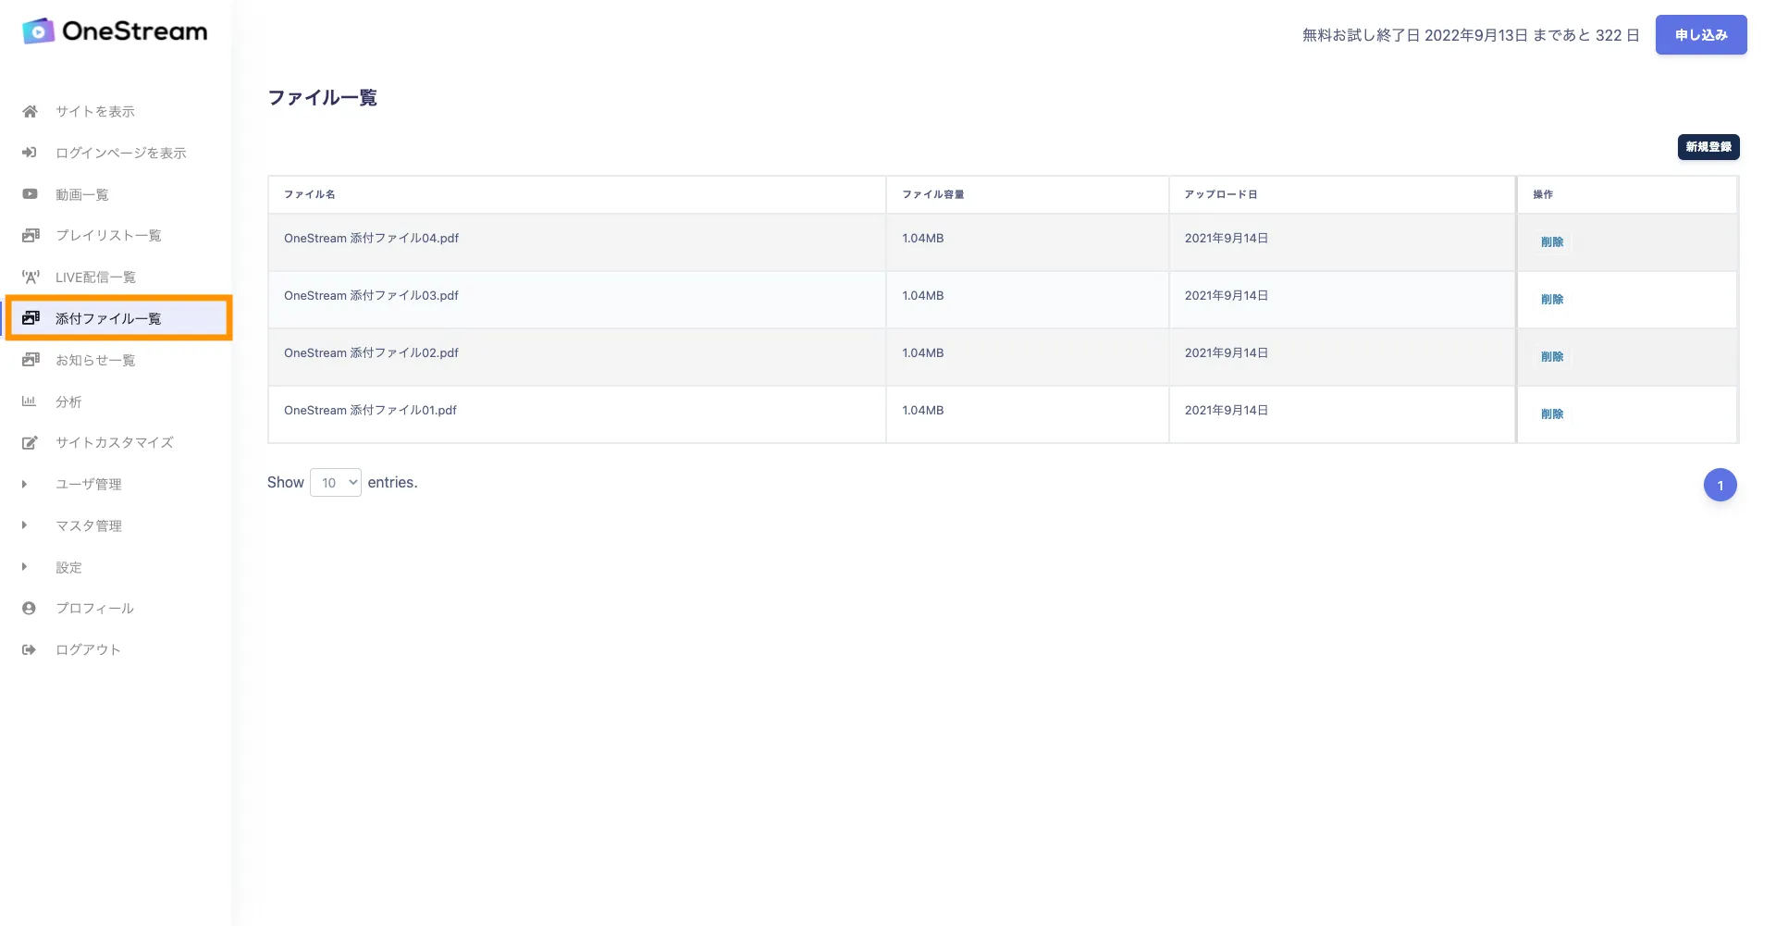Click the home icon beside サイトを表示
This screenshot has height=926, width=1776.
coord(30,111)
